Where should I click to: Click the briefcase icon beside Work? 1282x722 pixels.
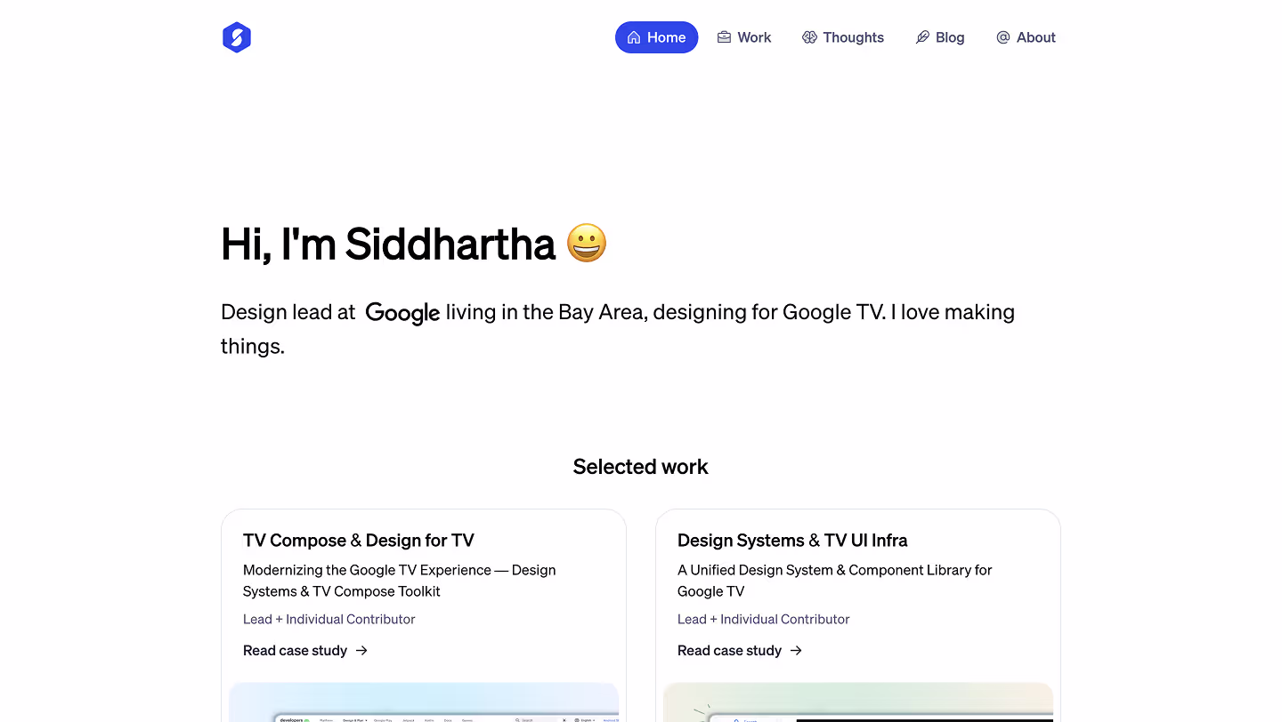click(x=724, y=37)
